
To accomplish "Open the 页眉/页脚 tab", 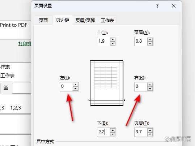I will click(x=85, y=20).
